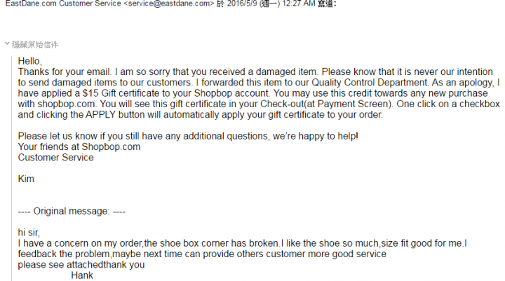The width and height of the screenshot is (505, 281).
Task: Click 'Quality Control Department' text
Action: point(370,83)
